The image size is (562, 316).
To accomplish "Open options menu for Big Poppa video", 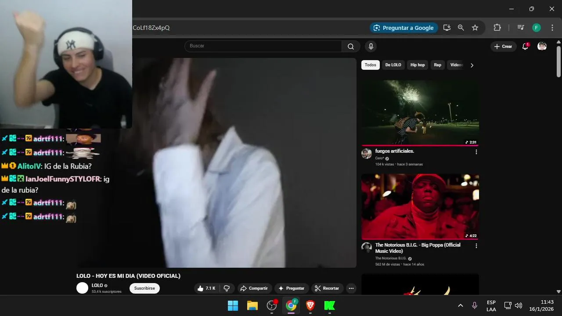I will click(476, 246).
